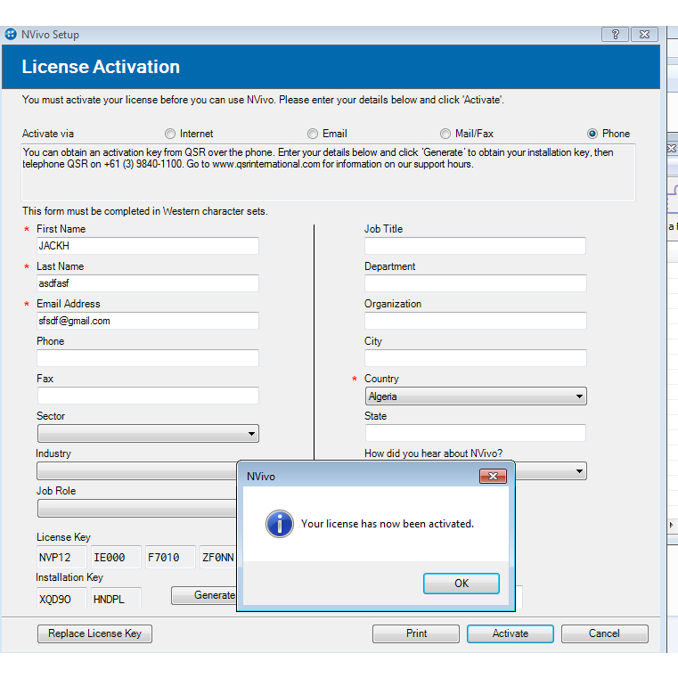The height and width of the screenshot is (678, 678).
Task: Select the Email activation option
Action: (x=313, y=134)
